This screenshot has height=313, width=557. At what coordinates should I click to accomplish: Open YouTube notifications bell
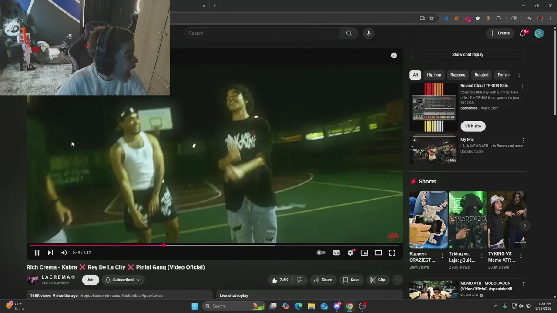point(523,33)
